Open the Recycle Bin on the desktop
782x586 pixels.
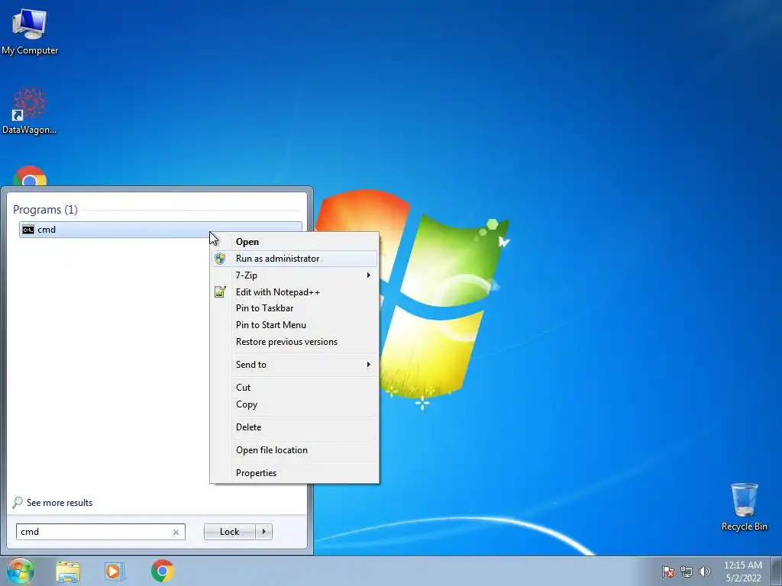click(744, 507)
